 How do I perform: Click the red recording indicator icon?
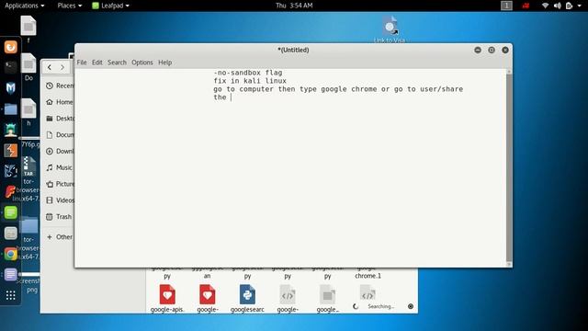click(x=526, y=6)
